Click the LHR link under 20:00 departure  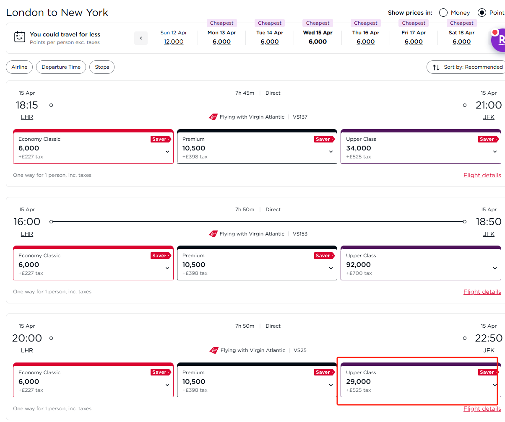(27, 350)
